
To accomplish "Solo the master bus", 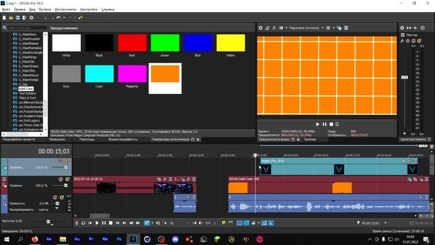I will click(x=419, y=41).
